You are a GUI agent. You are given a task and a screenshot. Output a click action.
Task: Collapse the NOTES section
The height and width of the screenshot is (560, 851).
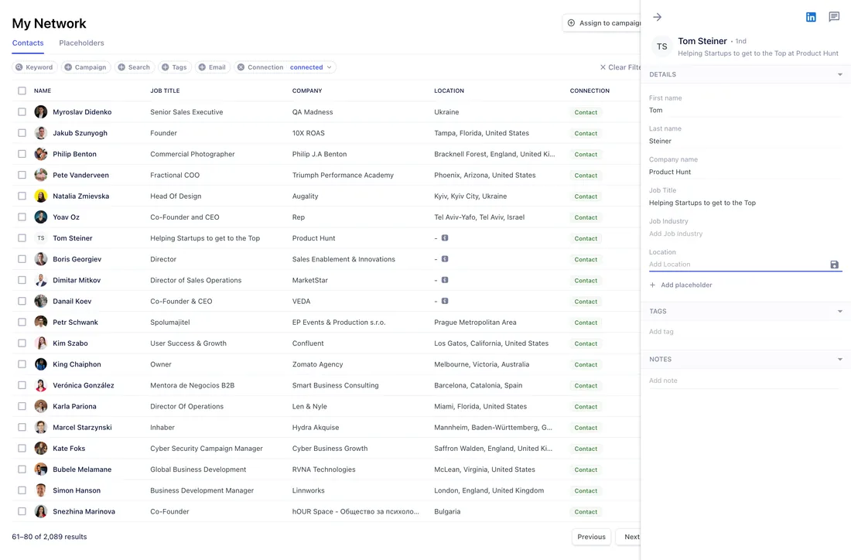tap(839, 359)
